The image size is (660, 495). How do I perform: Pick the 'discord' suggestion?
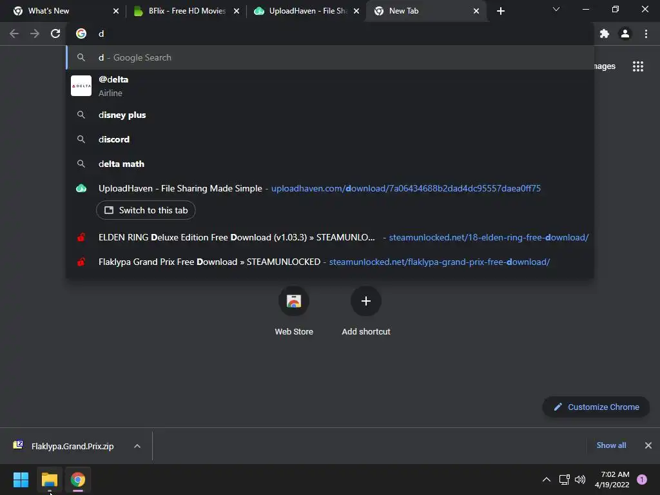tap(330, 139)
